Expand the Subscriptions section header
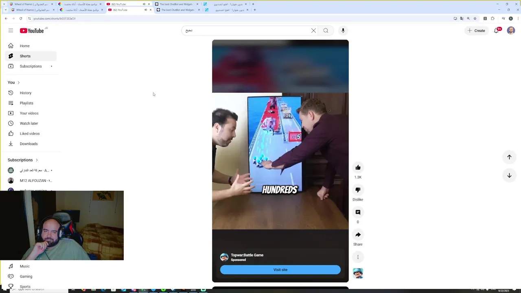The image size is (521, 293). [x=23, y=160]
